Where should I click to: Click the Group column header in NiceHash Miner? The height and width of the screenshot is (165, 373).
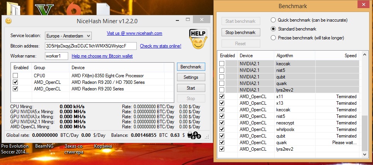(50, 68)
